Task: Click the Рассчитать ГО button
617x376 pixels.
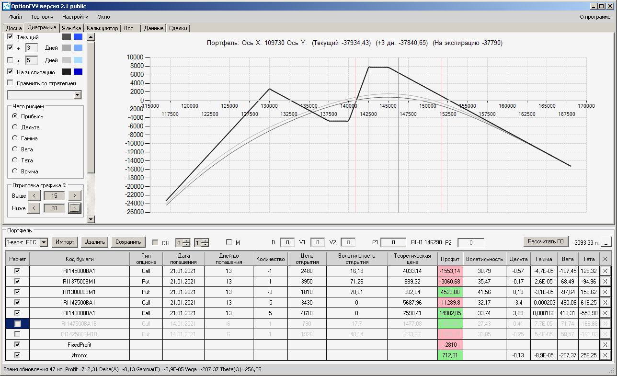Action: click(546, 241)
